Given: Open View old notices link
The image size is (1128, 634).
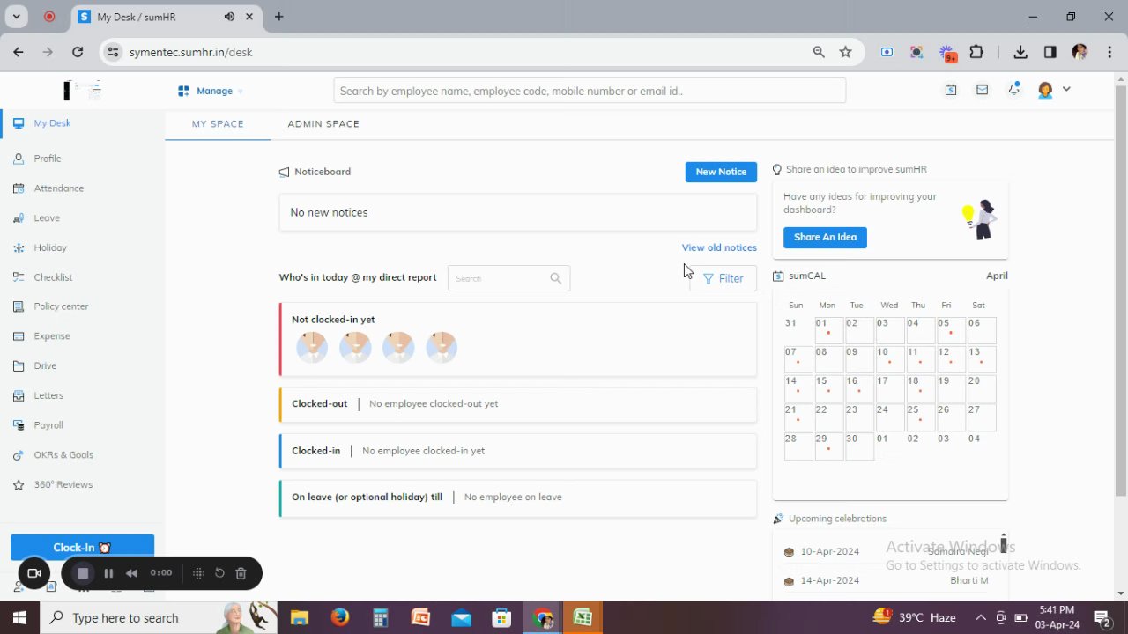Looking at the screenshot, I should [x=719, y=247].
